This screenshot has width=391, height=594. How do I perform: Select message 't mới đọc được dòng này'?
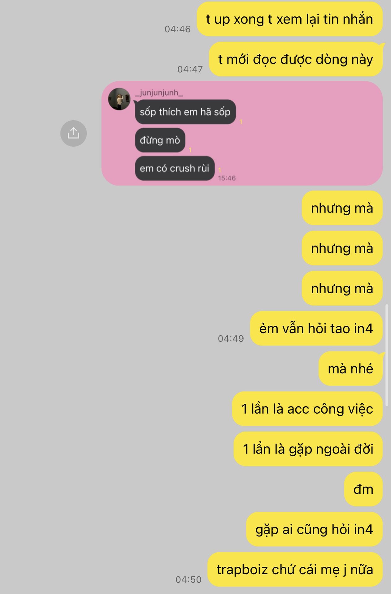(296, 59)
